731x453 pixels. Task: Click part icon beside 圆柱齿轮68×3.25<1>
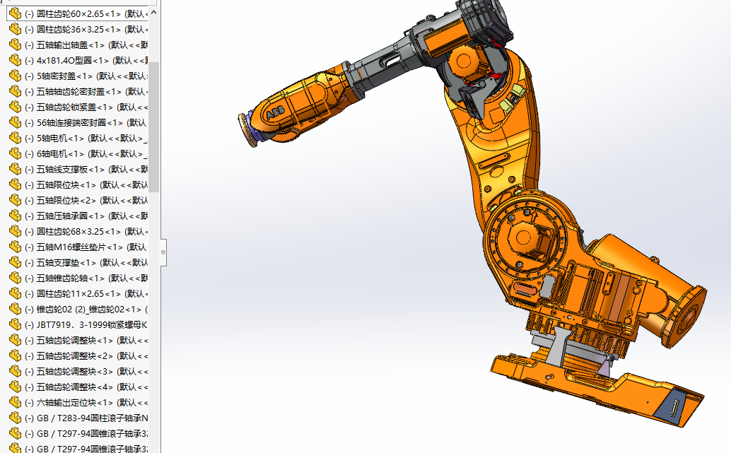click(x=15, y=232)
